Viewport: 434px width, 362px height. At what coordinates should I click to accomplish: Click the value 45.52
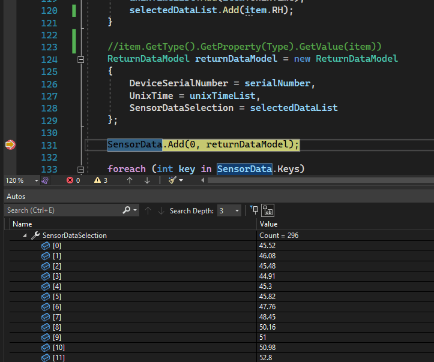(267, 246)
